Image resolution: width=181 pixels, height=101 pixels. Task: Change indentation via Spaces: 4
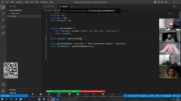tap(143, 96)
